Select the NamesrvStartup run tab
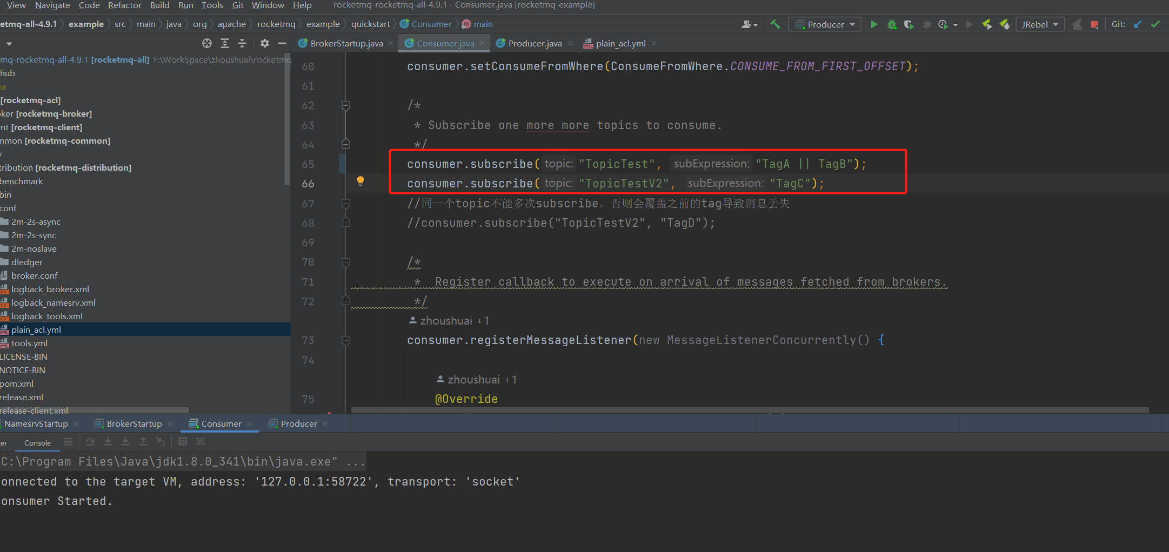The image size is (1169, 552). coord(36,424)
